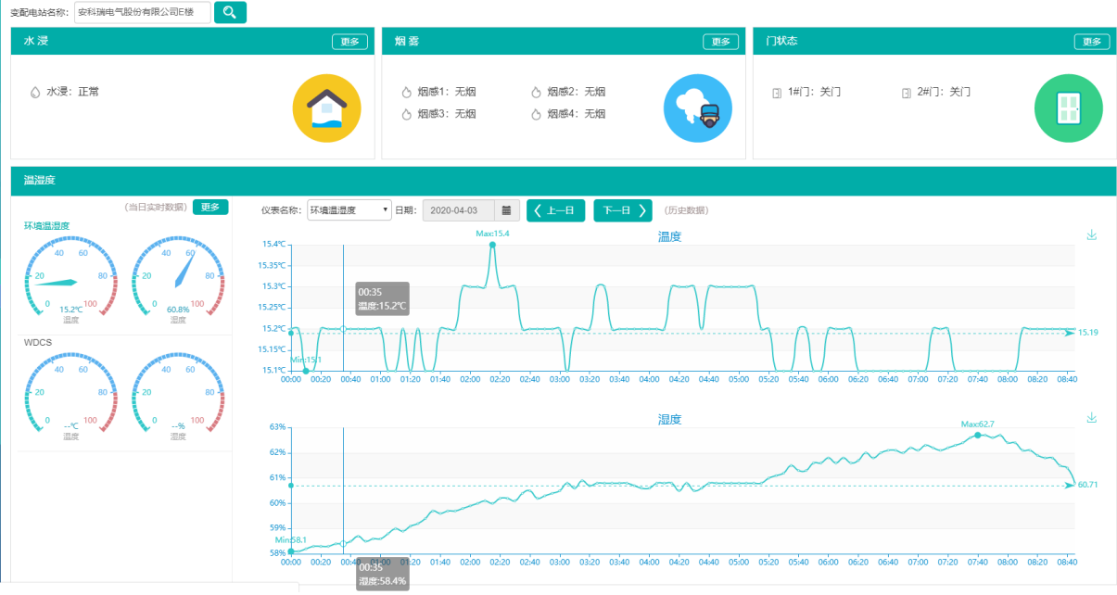The height and width of the screenshot is (595, 1117).
Task: Click the date field showing 2020-04-03
Action: [458, 210]
